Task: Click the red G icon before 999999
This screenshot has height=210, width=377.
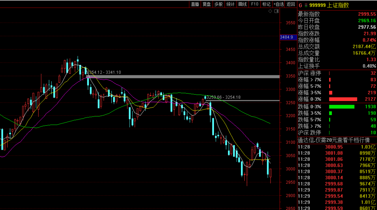Action: pos(300,5)
